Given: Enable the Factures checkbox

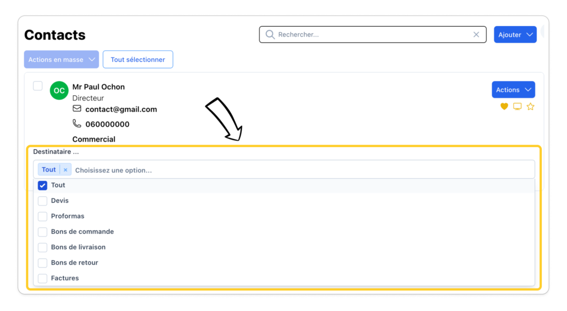Looking at the screenshot, I should point(42,278).
